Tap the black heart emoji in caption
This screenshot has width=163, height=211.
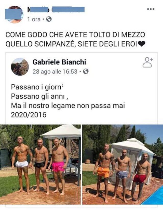(x=141, y=44)
